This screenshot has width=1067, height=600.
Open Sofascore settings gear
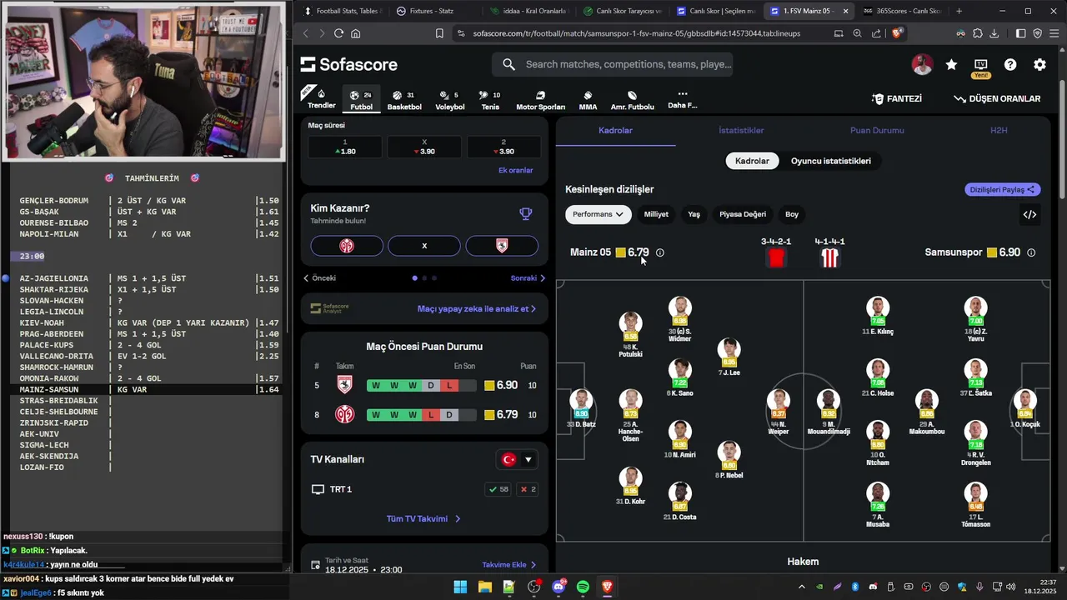pos(1039,64)
